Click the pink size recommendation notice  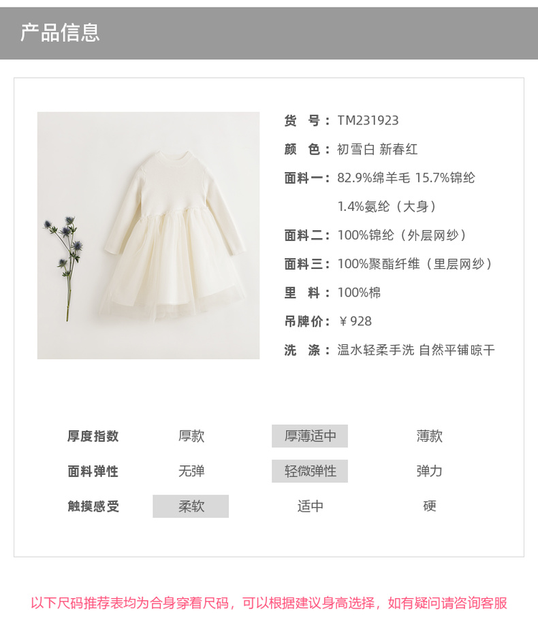point(269,603)
